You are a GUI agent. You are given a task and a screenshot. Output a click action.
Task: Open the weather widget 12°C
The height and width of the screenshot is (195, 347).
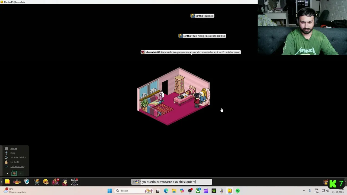click(15, 191)
